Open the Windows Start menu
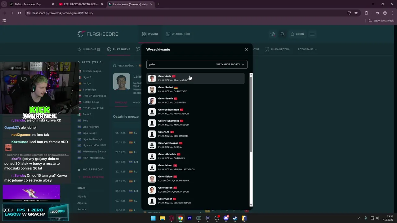Image resolution: width=397 pixels, height=223 pixels. (153, 218)
